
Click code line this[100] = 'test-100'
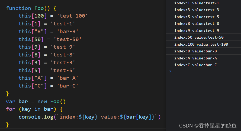(x=53, y=16)
